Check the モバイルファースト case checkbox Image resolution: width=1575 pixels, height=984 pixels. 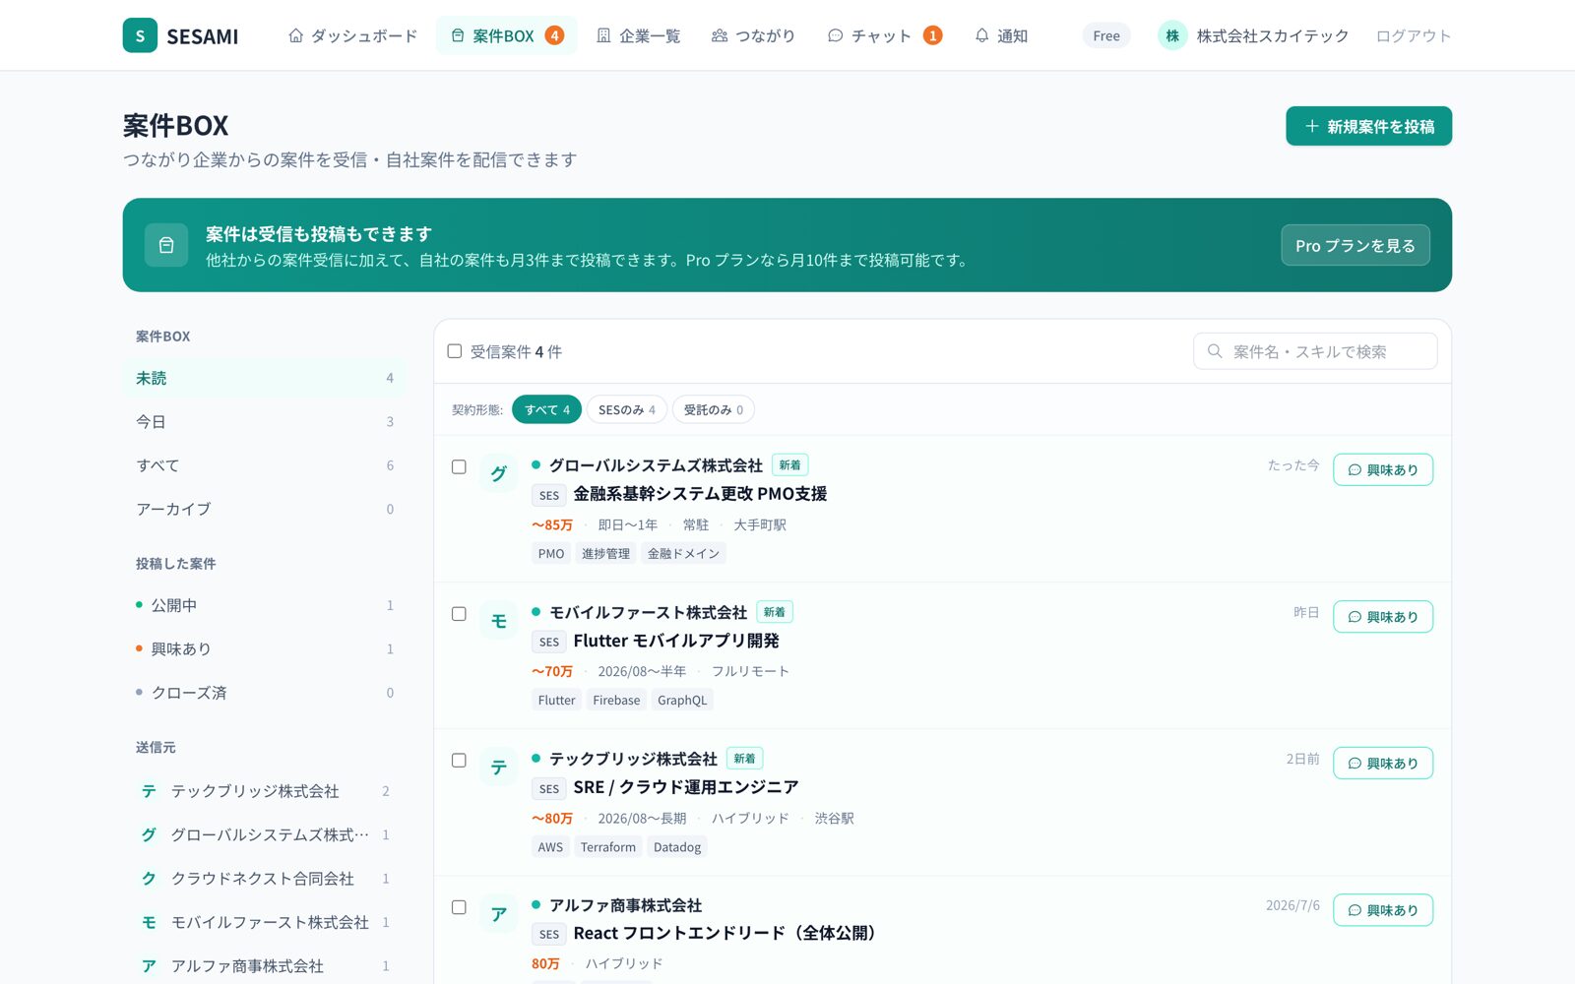click(x=459, y=613)
